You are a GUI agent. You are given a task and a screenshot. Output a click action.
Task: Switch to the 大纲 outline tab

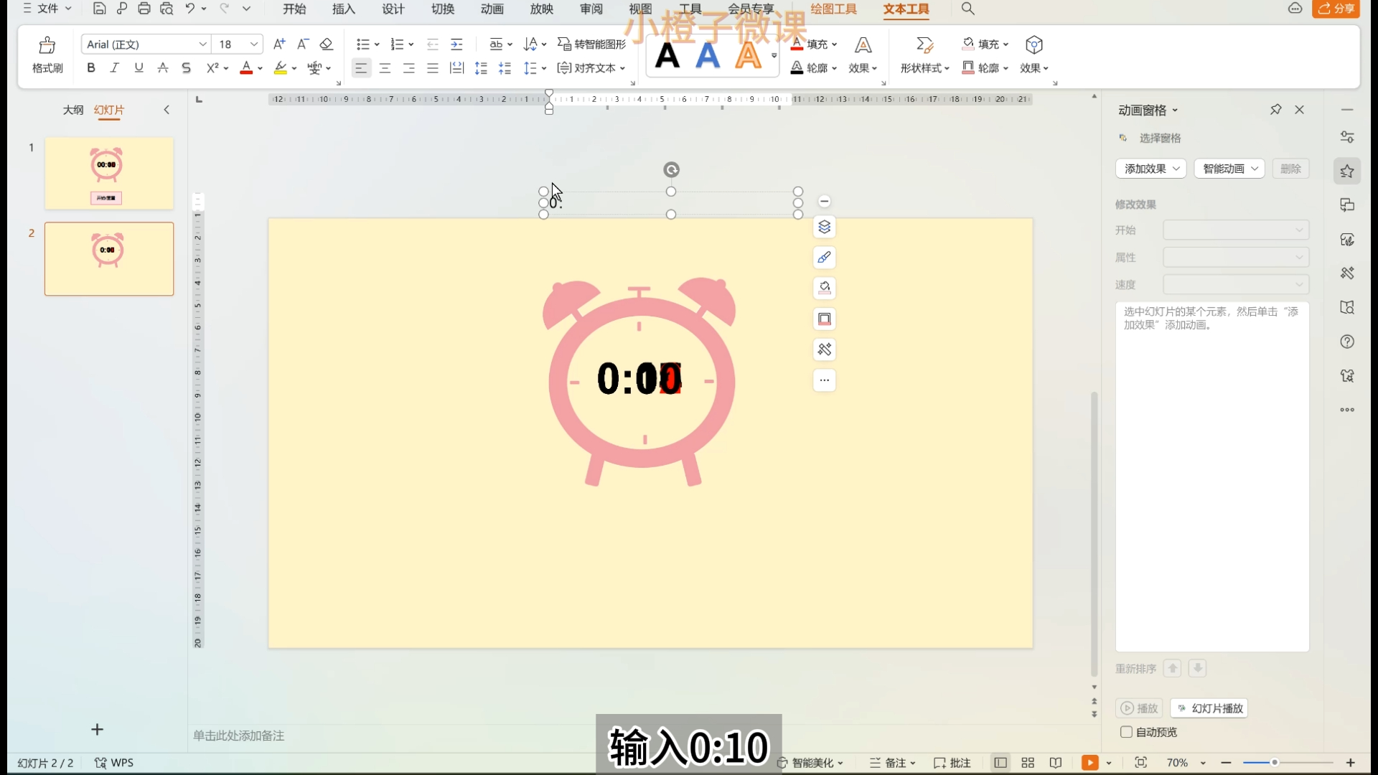[73, 110]
